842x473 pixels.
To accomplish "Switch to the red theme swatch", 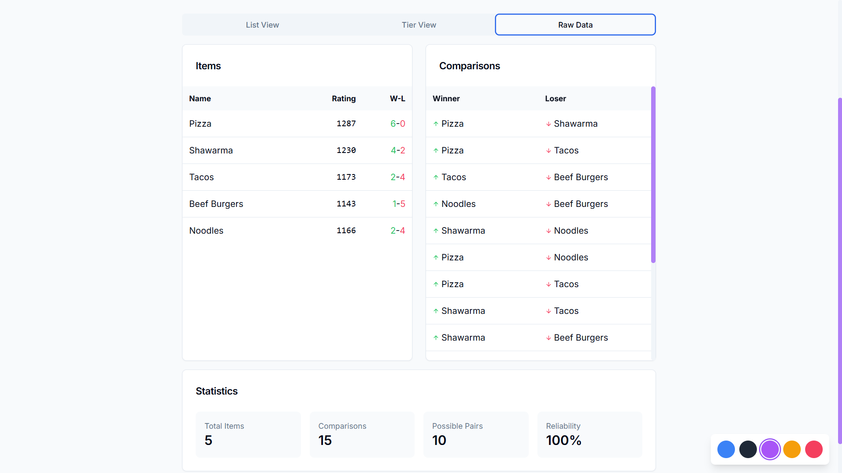I will point(813,449).
